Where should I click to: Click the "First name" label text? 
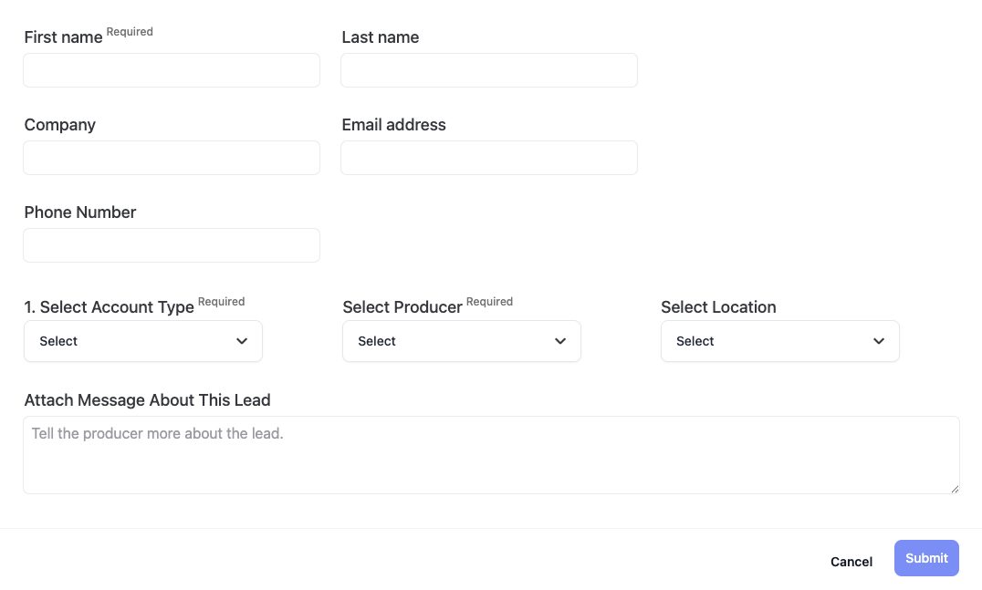click(x=63, y=37)
